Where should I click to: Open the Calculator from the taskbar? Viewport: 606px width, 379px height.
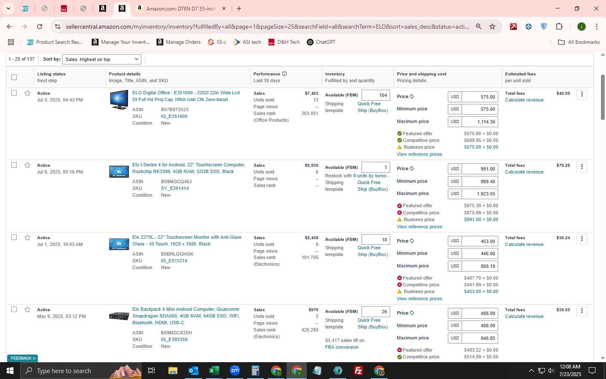(x=255, y=371)
